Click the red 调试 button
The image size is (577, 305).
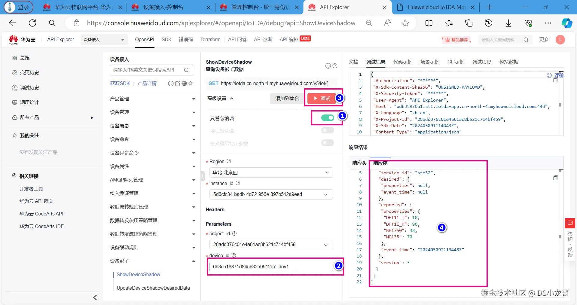[322, 98]
